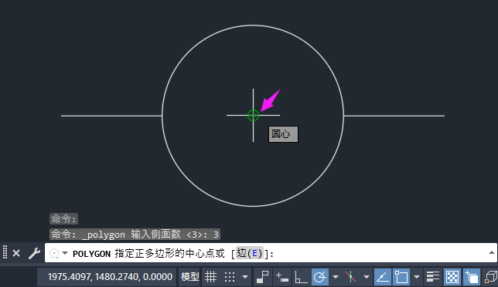Switch to 模型 model space button

point(189,277)
